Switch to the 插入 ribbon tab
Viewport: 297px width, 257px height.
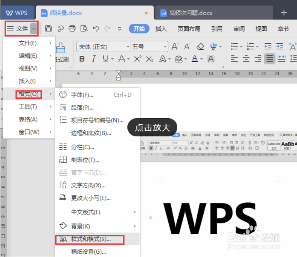tap(161, 29)
